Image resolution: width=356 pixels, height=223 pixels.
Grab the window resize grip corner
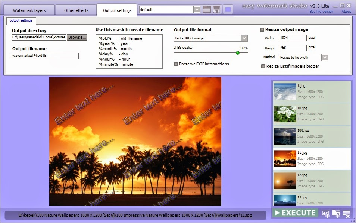click(353, 220)
